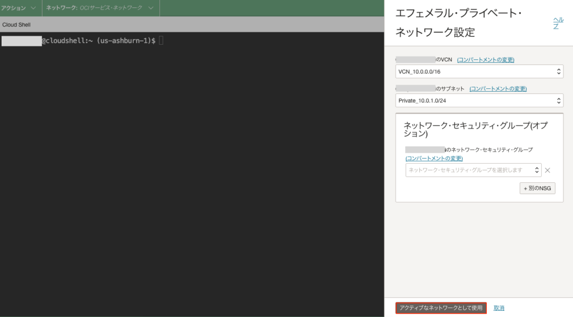Image resolution: width=573 pixels, height=317 pixels.
Task: Change compartment for the VCN
Action: 485,60
